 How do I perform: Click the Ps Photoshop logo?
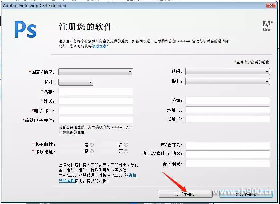[25, 29]
